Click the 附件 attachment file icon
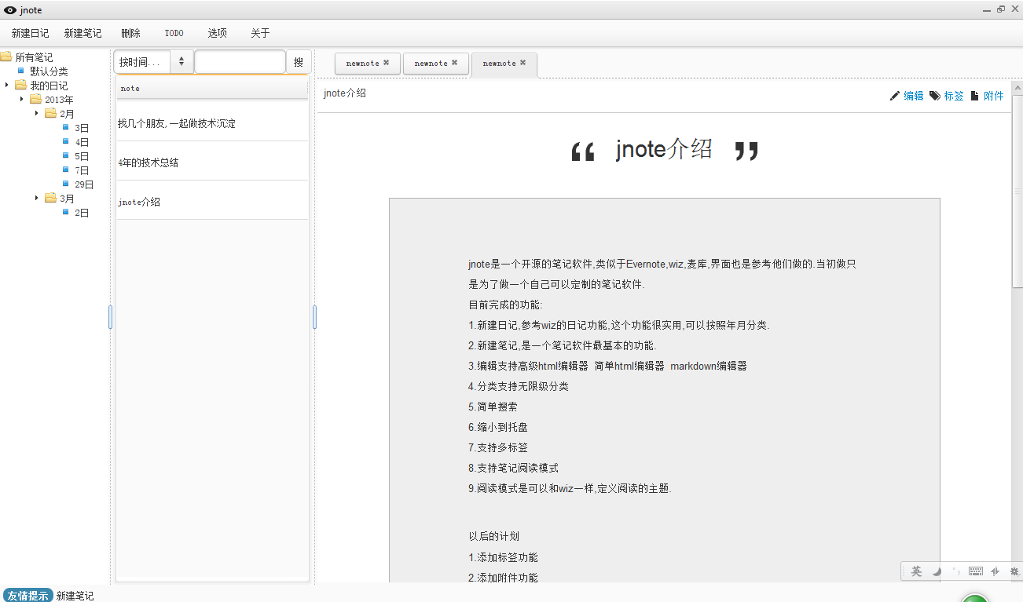Image resolution: width=1023 pixels, height=602 pixels. coord(975,96)
